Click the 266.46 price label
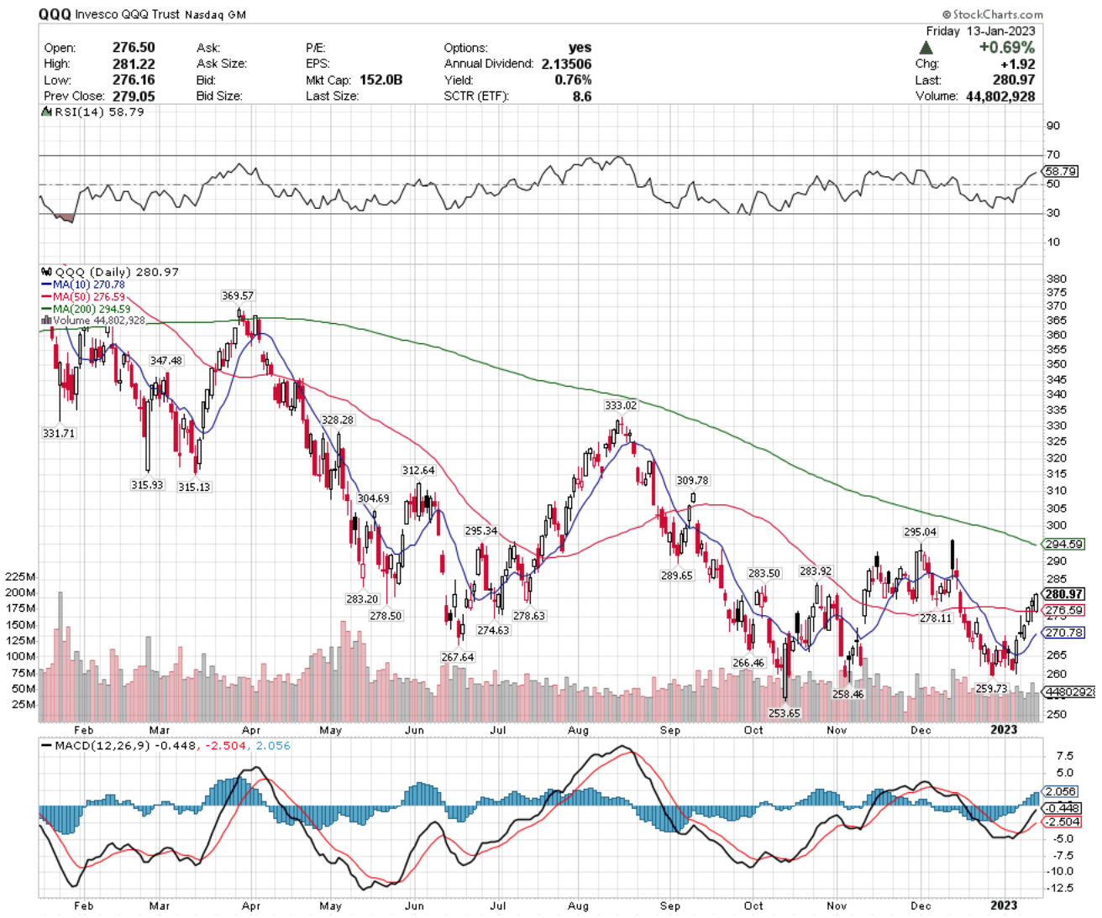The height and width of the screenshot is (918, 1102). 748,663
